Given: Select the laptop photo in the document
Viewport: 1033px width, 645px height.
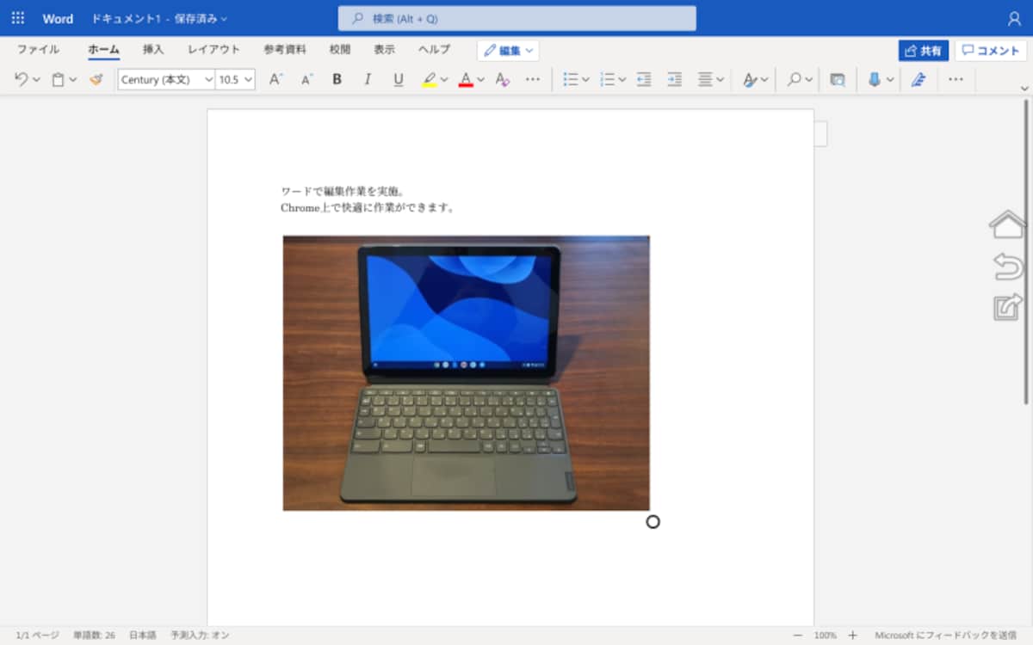Looking at the screenshot, I should tap(466, 372).
